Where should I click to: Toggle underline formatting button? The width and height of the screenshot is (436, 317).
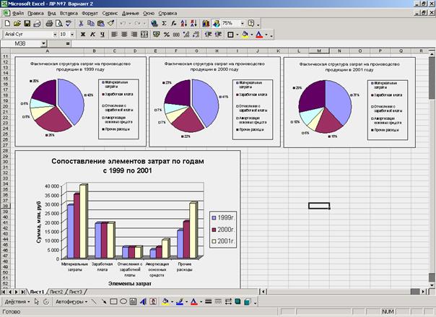tap(102, 34)
